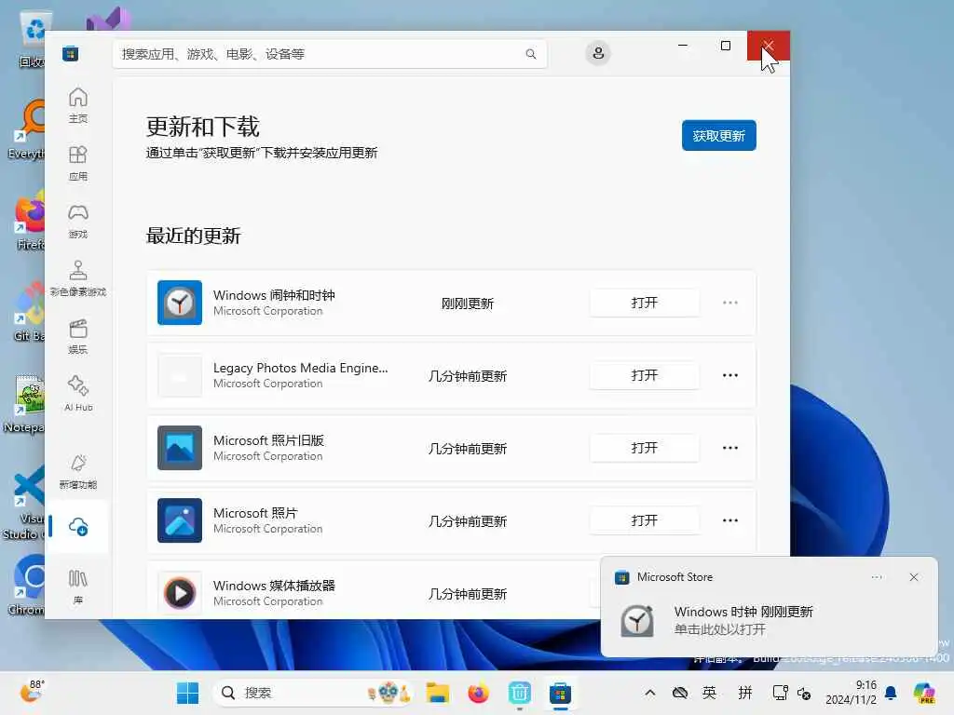The width and height of the screenshot is (954, 715).
Task: Open Microsoft Photos Legacy with Open button
Action: click(x=645, y=448)
